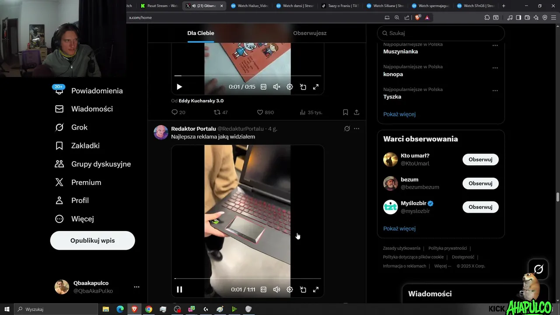Repost the post with 47 reposts
The height and width of the screenshot is (315, 560).
(220, 112)
